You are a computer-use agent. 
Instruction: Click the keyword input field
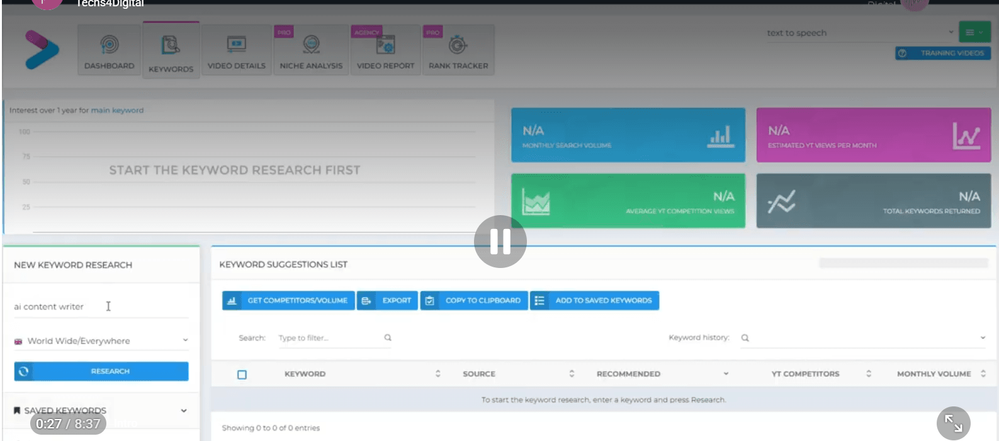(101, 306)
